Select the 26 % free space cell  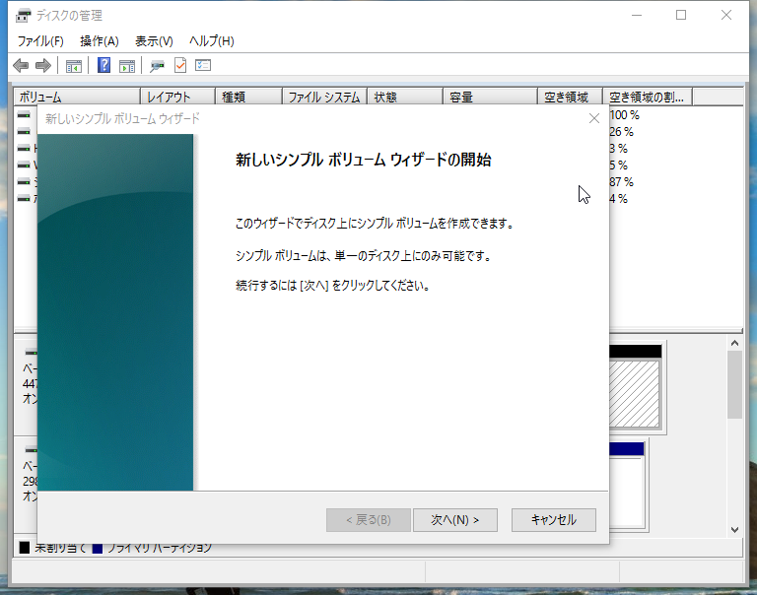coord(621,132)
